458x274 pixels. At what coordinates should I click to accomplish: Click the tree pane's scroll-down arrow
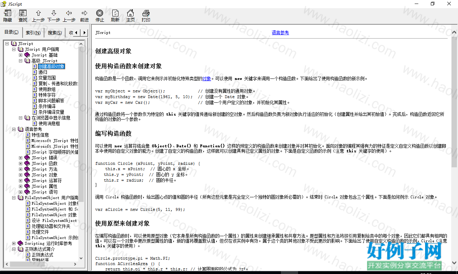click(x=81, y=258)
